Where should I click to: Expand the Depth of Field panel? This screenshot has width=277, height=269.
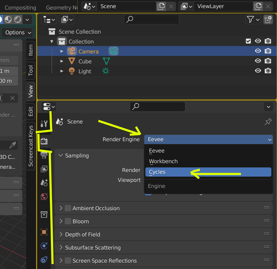(x=61, y=234)
